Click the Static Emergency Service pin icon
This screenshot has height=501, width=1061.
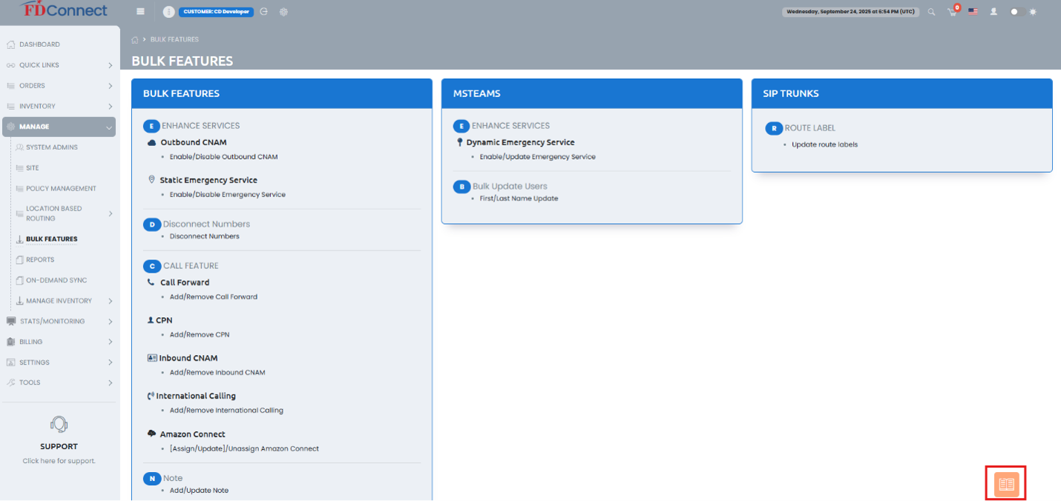151,180
